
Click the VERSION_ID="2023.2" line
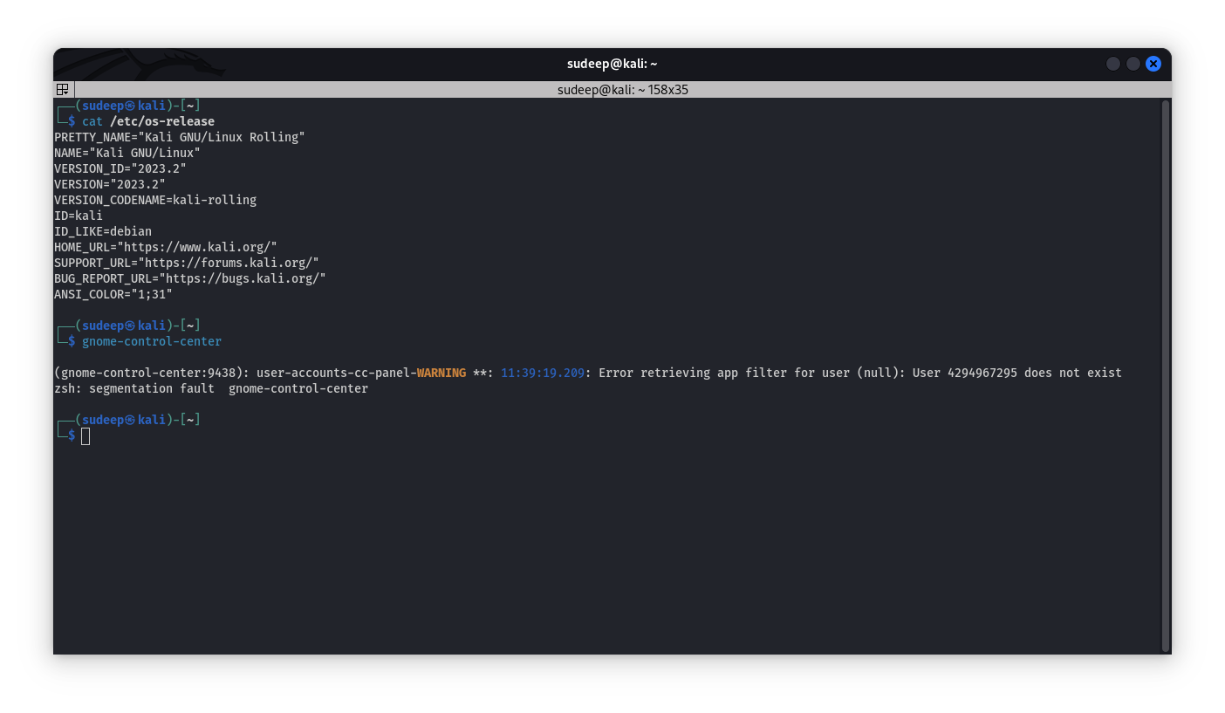[x=120, y=168]
